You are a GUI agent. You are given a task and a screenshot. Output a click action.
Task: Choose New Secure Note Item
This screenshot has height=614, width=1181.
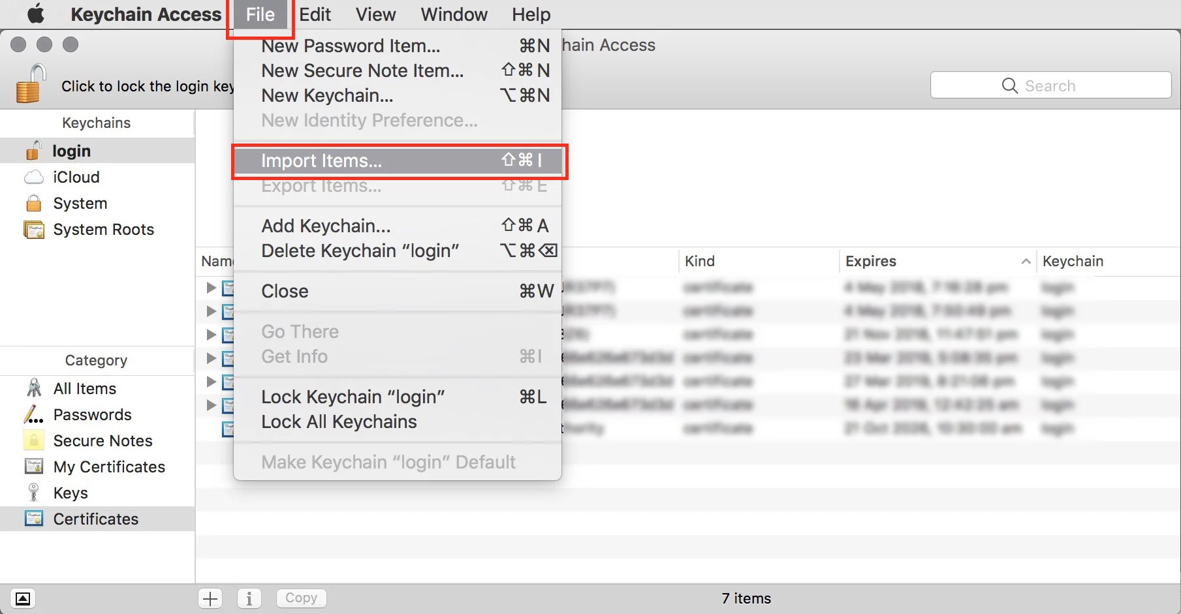(398, 70)
